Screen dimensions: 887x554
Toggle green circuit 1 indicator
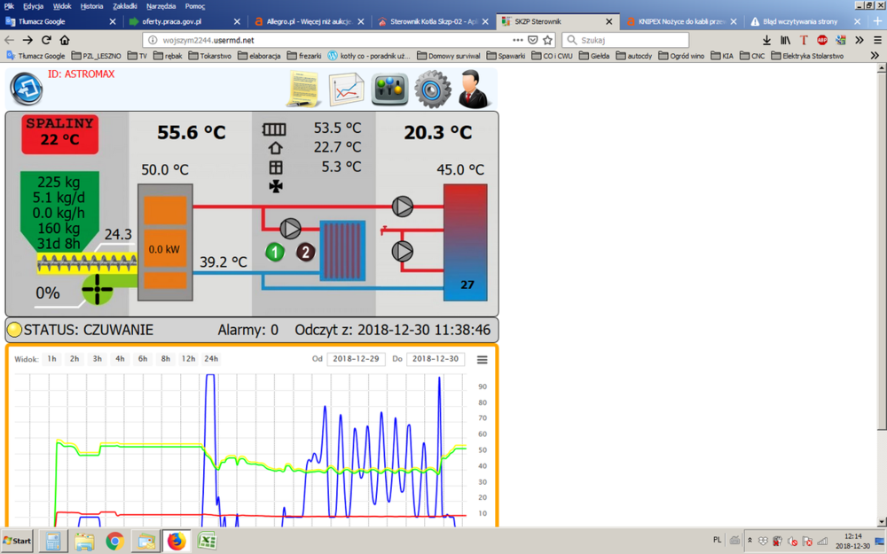click(275, 252)
